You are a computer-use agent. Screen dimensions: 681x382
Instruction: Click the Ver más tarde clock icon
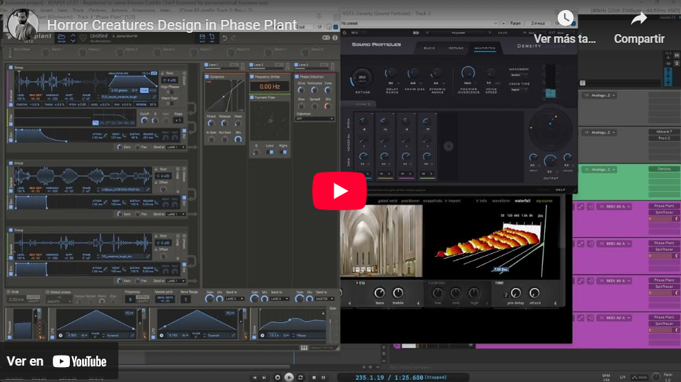[x=565, y=19]
